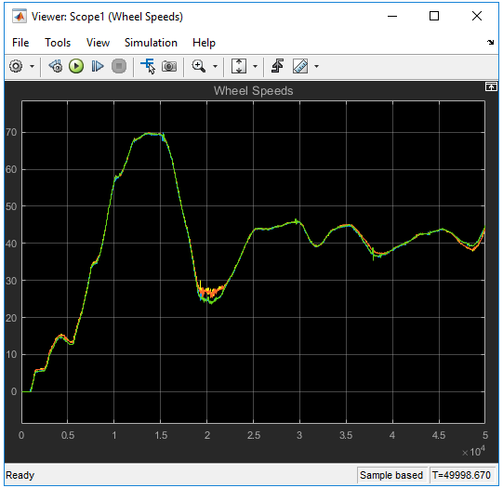Open axes scaling options dropdown arrow

pos(255,66)
